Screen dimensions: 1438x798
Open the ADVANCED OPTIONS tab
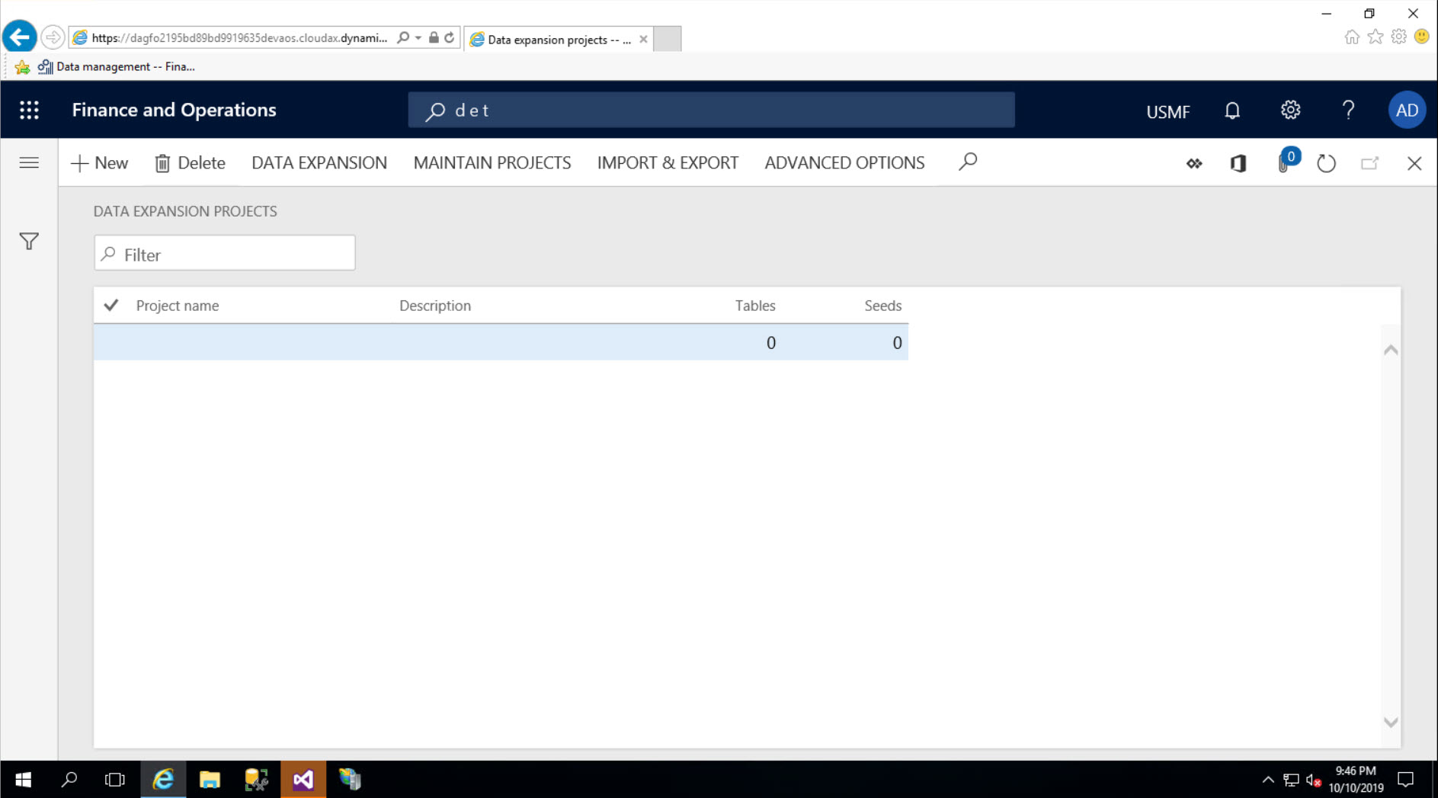pyautogui.click(x=844, y=163)
